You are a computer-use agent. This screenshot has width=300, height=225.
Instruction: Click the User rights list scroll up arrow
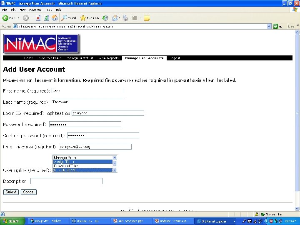point(115,157)
